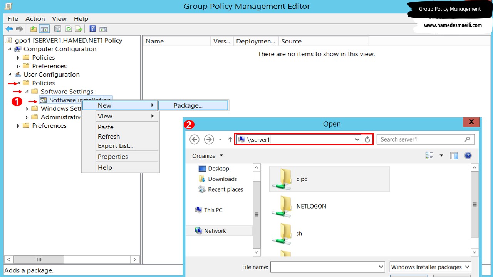493x277 pixels.
Task: Select Software Settings tree node
Action: (67, 92)
